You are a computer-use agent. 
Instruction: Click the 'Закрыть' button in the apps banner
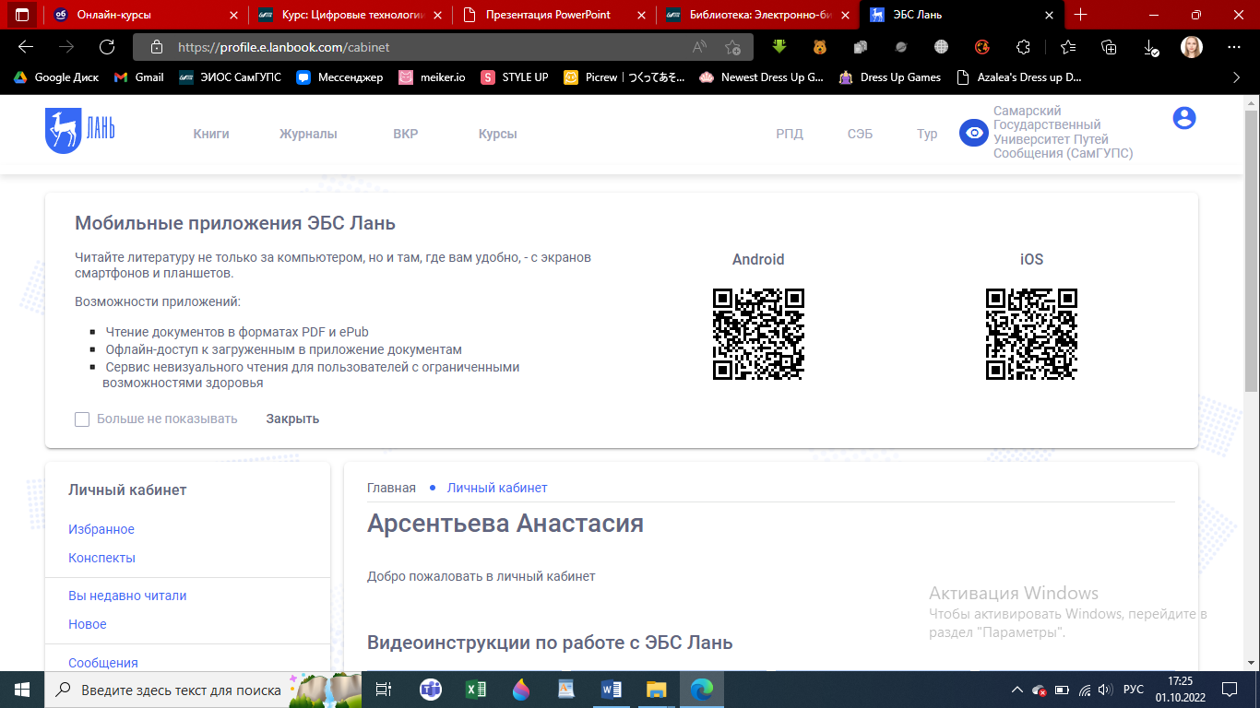click(292, 419)
